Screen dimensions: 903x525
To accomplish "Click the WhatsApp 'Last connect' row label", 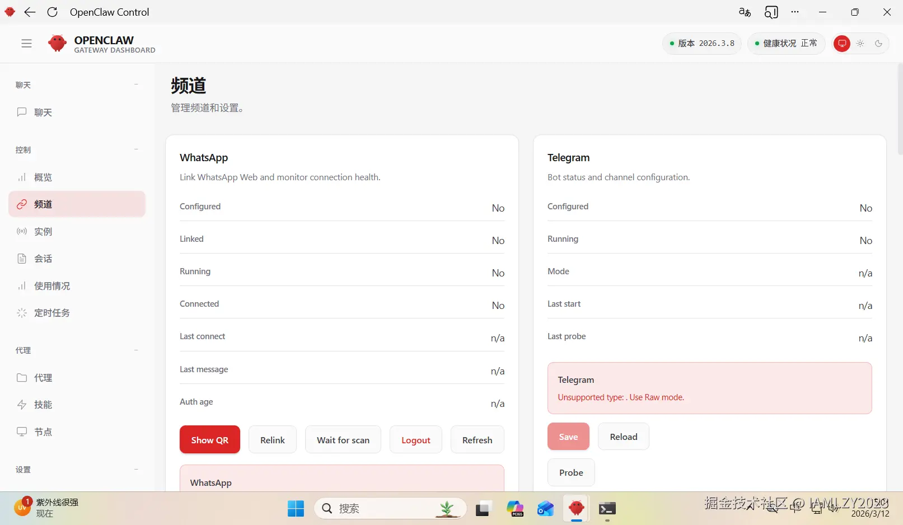I will tap(202, 336).
